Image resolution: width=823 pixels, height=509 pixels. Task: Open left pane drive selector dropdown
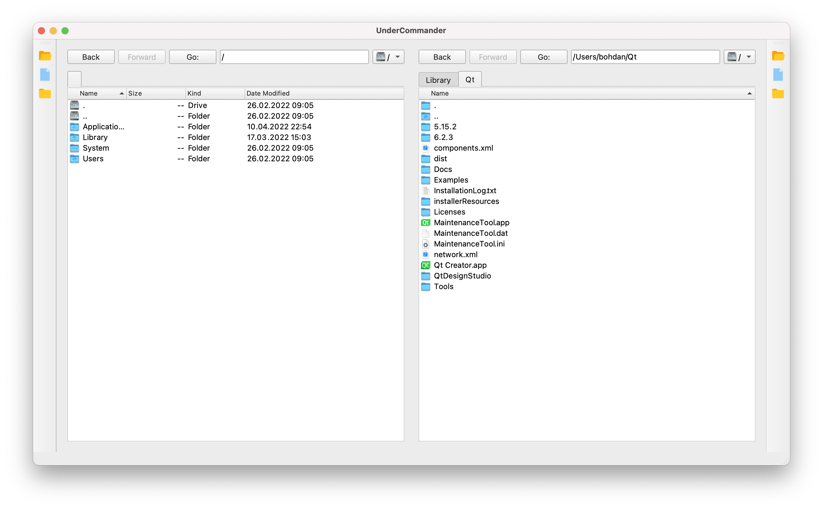pyautogui.click(x=388, y=57)
